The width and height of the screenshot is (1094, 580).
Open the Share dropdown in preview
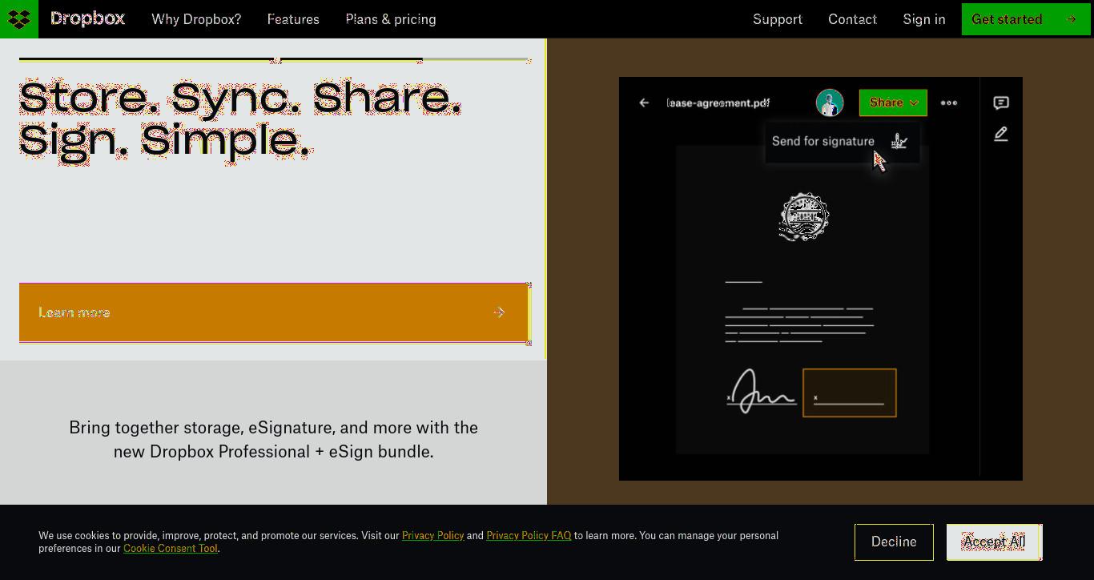[893, 103]
